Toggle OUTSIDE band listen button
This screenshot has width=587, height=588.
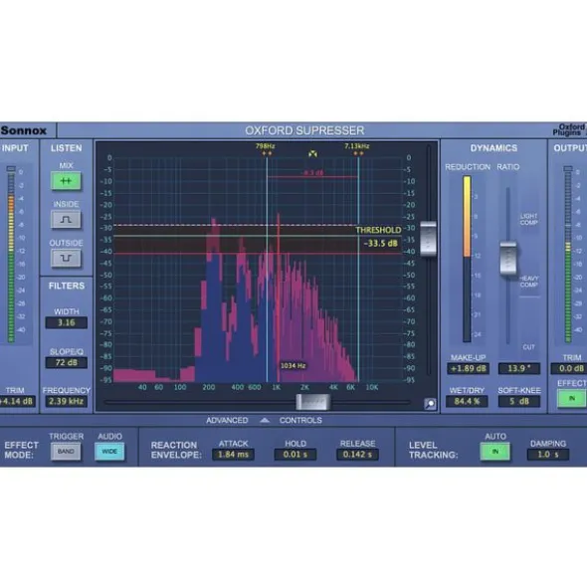pyautogui.click(x=66, y=259)
